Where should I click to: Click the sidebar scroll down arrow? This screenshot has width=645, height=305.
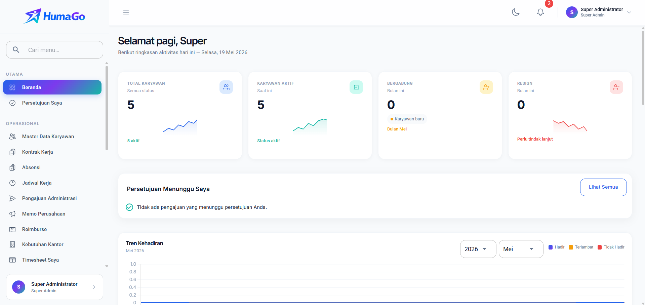point(107,266)
